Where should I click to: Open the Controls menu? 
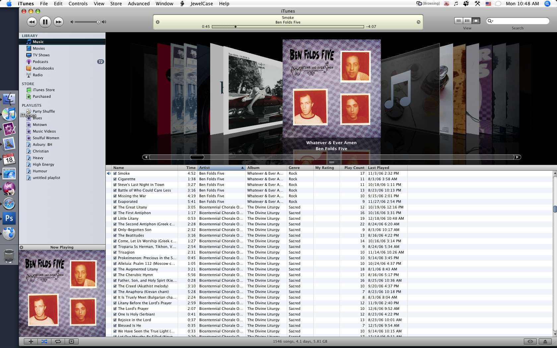78,4
